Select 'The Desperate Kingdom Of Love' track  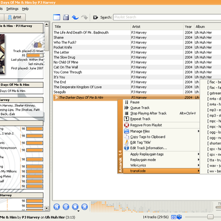[x=127, y=87]
